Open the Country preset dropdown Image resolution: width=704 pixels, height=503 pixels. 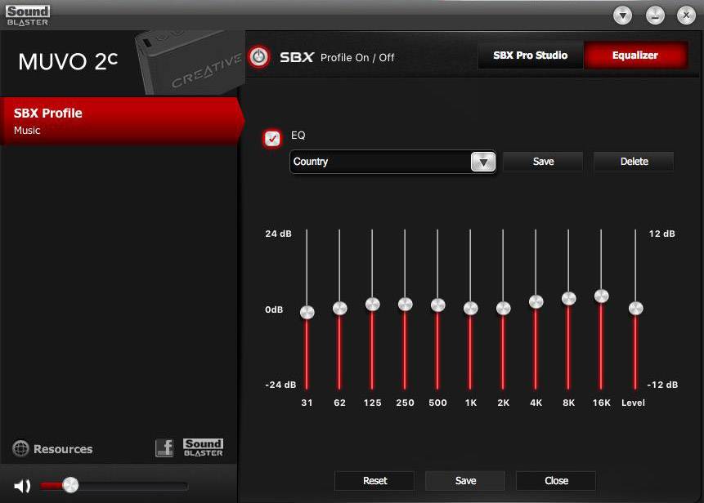click(483, 162)
